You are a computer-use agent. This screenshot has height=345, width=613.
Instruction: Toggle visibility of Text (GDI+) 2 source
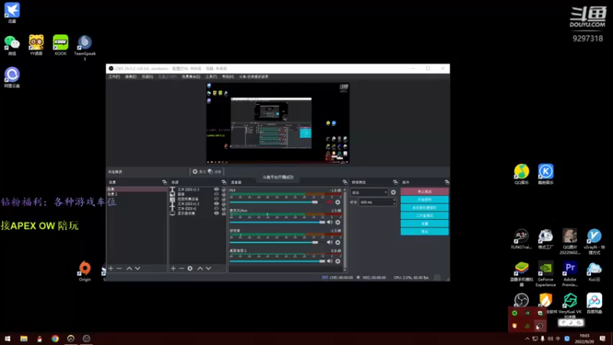(216, 203)
